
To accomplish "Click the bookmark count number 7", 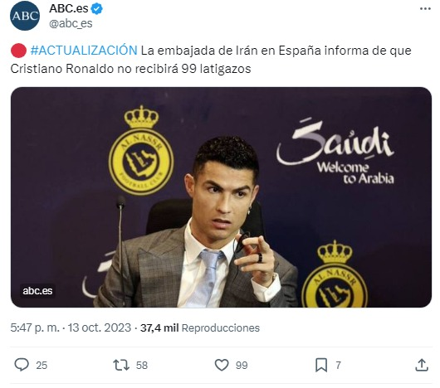I will [338, 366].
